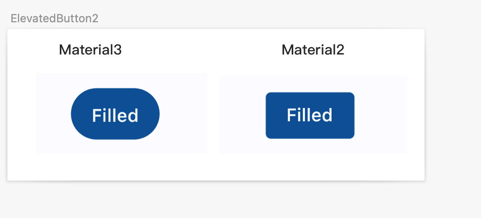The image size is (481, 218).
Task: Click gray canvas right of the white card
Action: [x=453, y=104]
